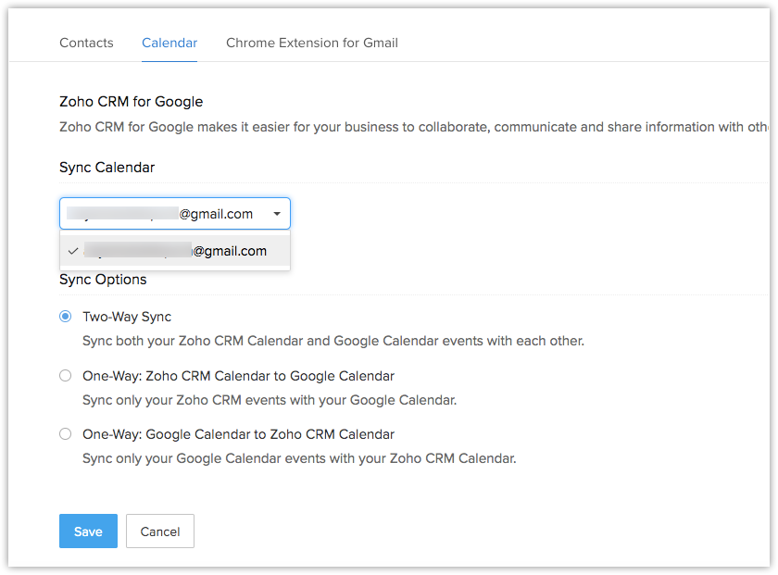Select the Calendar tab
This screenshot has width=778, height=575.
pos(169,43)
